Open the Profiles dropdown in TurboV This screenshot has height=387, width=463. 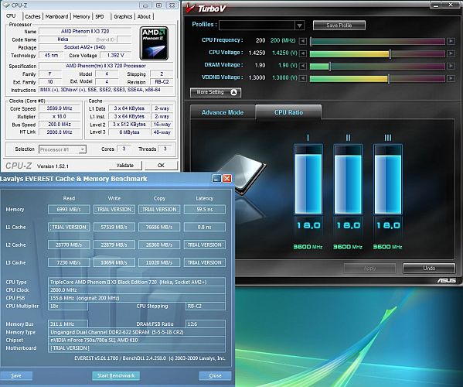(x=299, y=26)
